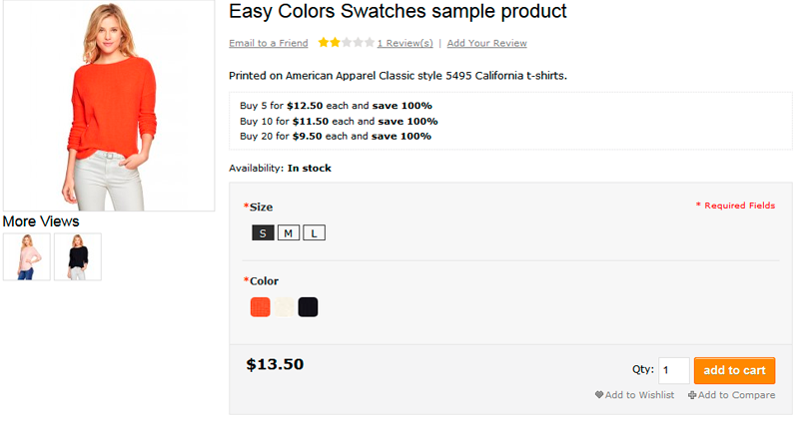Click the Add to Compare link text

737,395
